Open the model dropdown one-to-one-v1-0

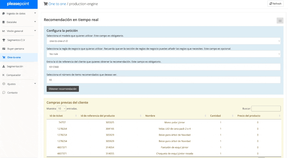(x=164, y=41)
